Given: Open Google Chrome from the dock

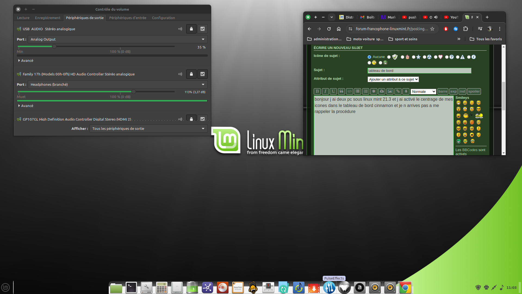Looking at the screenshot, I should tap(405, 287).
